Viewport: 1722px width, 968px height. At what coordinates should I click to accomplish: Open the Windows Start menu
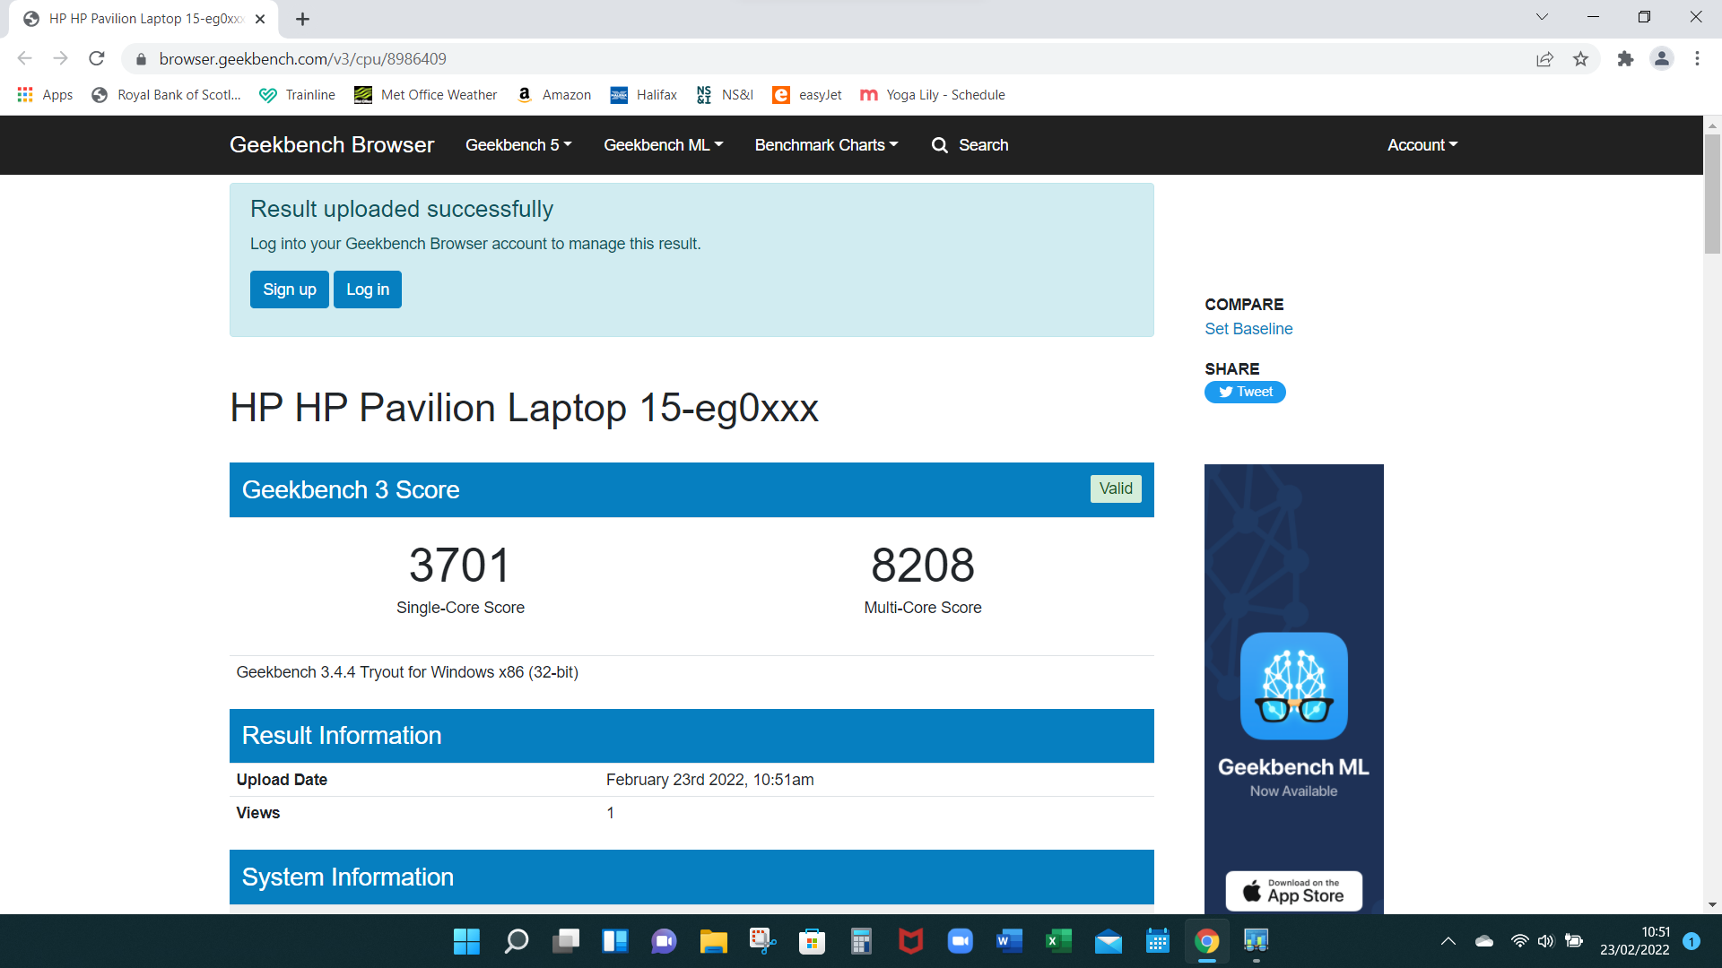point(466,941)
